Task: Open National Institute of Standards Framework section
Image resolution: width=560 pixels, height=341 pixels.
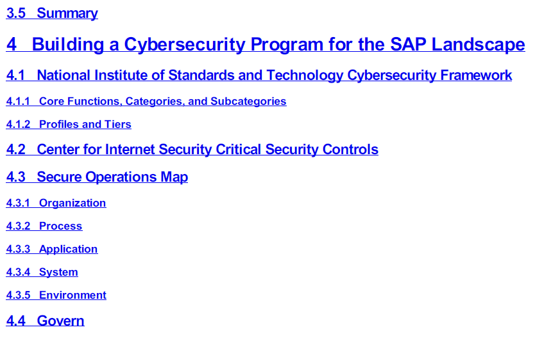Action: click(274, 75)
